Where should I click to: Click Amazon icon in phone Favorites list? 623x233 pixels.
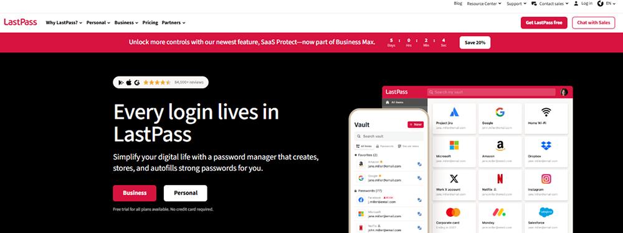361,164
